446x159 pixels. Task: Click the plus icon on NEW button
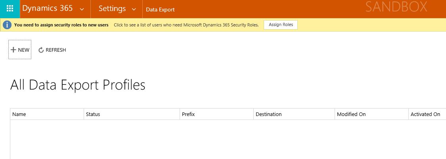13,50
